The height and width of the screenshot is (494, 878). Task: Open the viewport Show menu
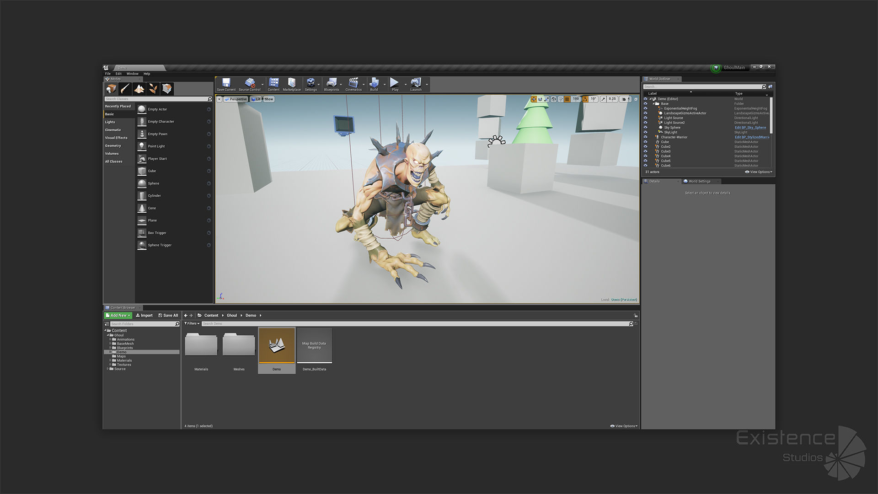point(268,99)
